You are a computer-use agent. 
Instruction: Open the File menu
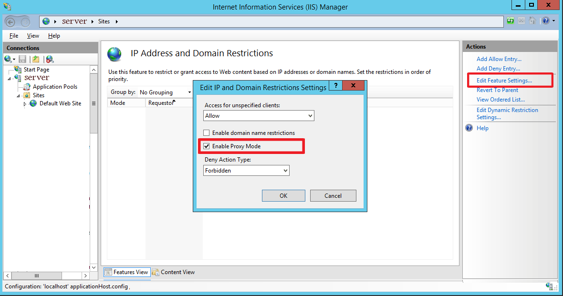tap(14, 36)
